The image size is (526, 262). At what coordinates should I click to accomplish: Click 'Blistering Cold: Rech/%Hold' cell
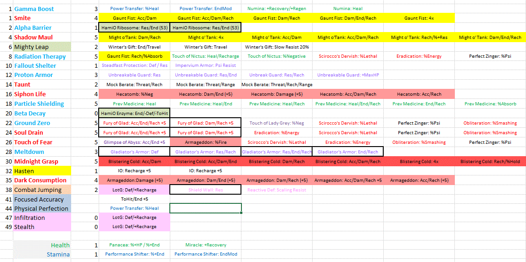point(490,162)
